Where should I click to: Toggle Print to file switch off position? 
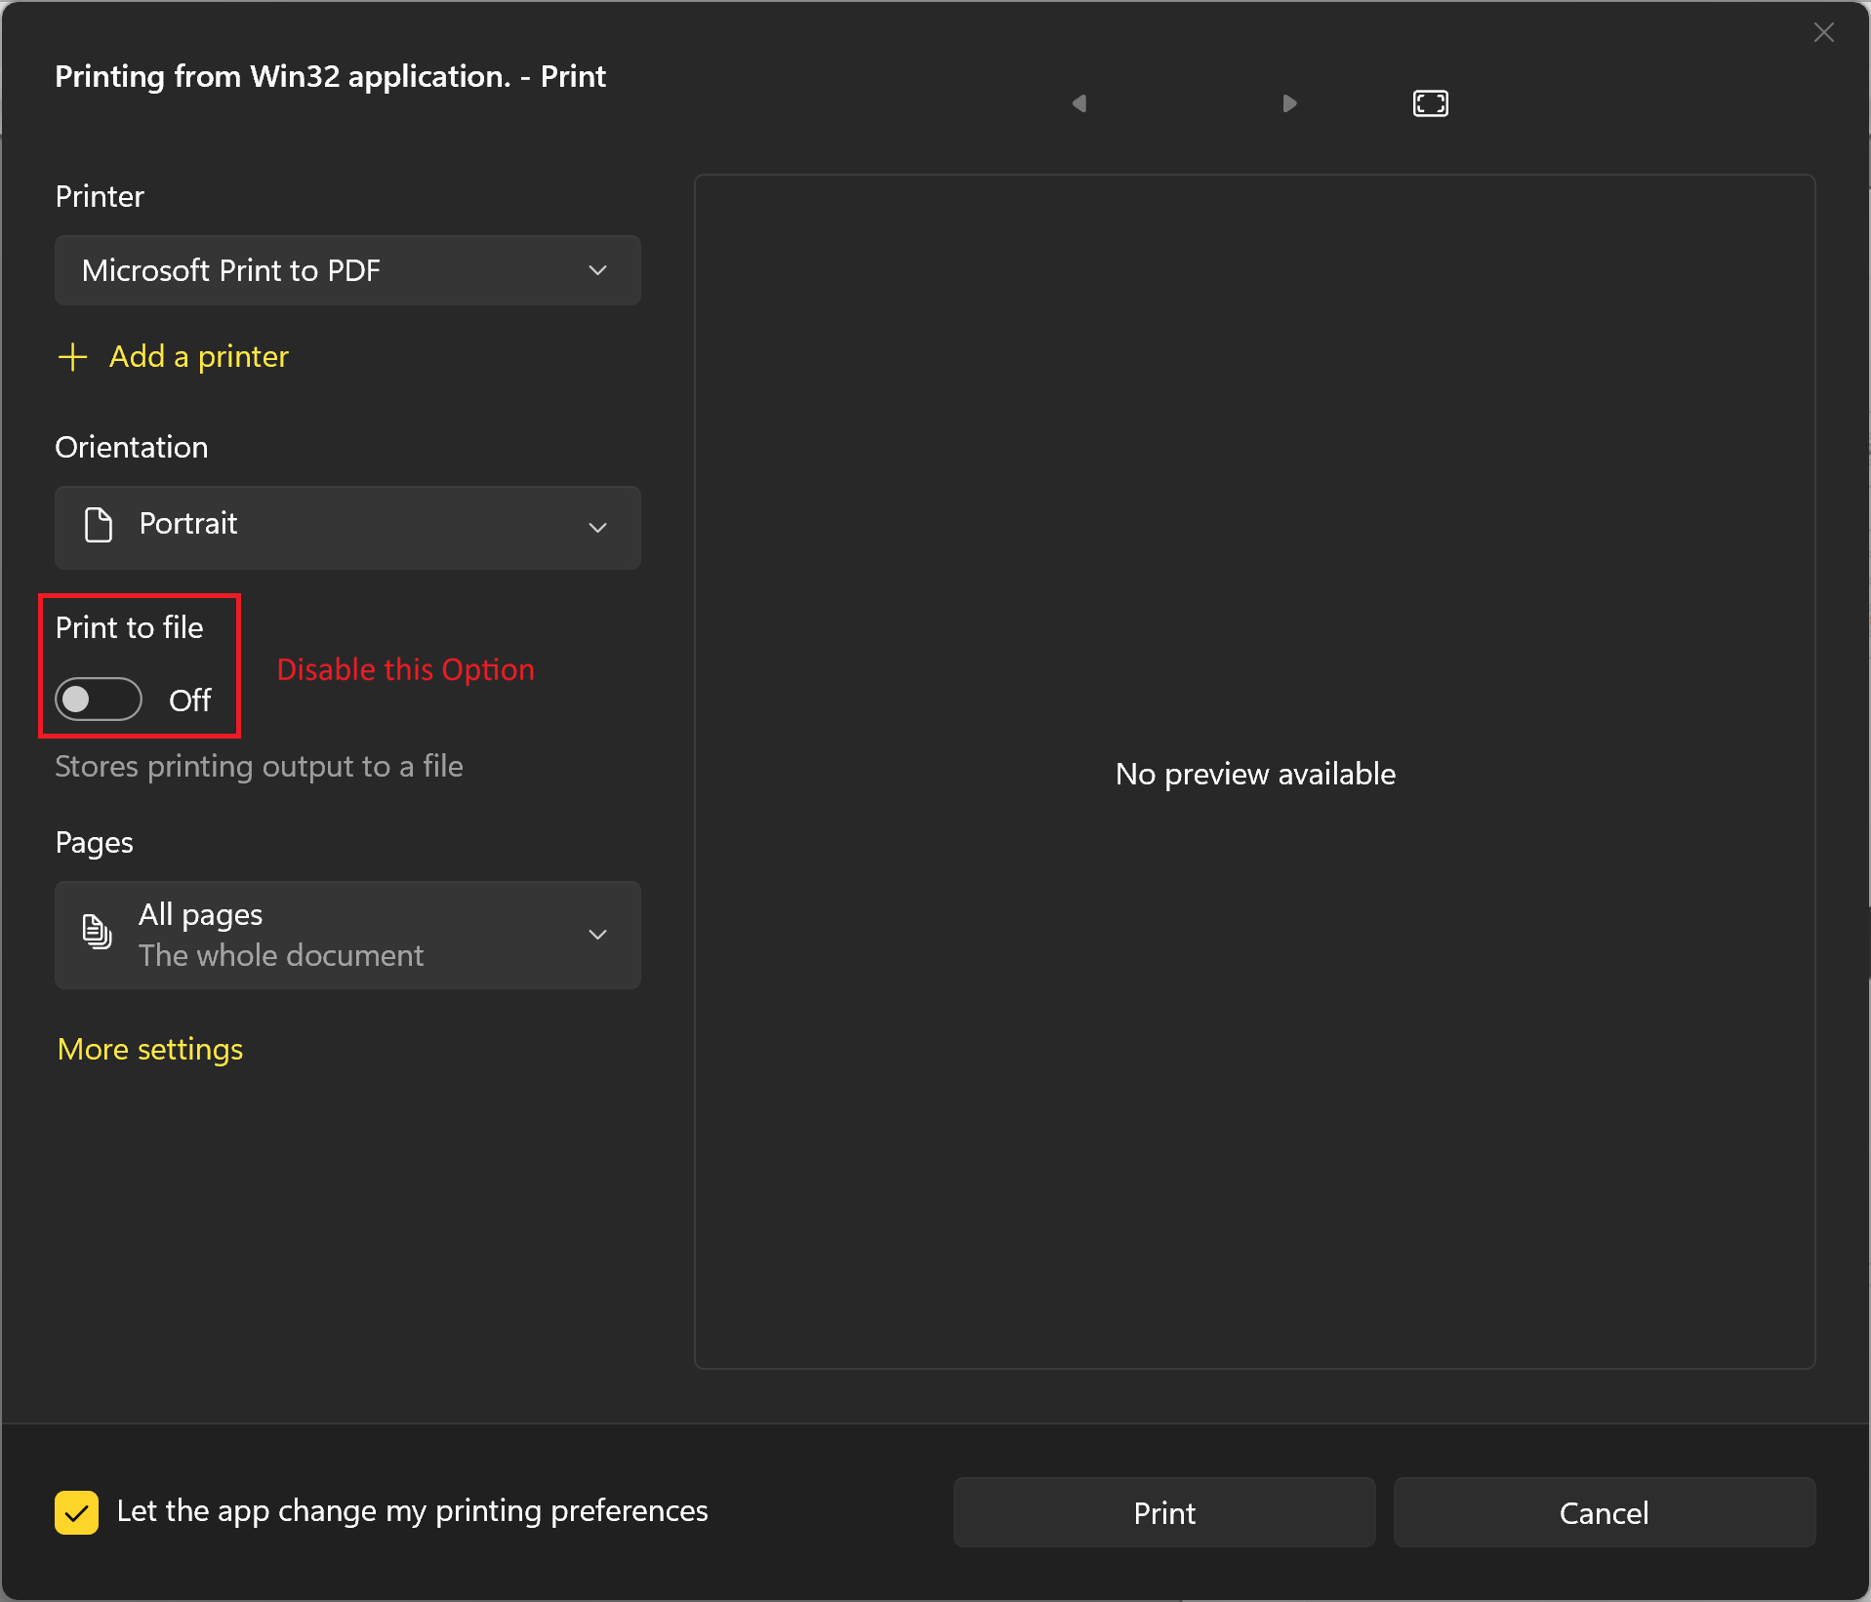tap(98, 699)
